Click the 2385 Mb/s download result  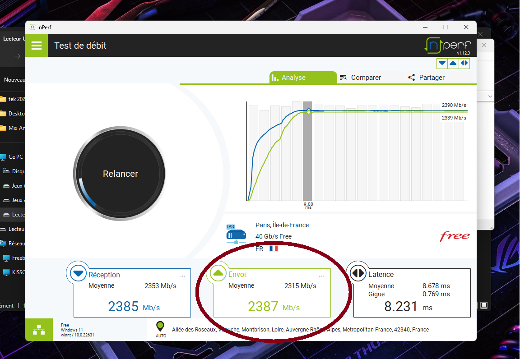tap(134, 306)
